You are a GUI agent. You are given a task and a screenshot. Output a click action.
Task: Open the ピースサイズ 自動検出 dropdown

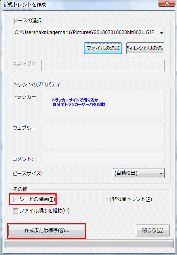point(139,173)
